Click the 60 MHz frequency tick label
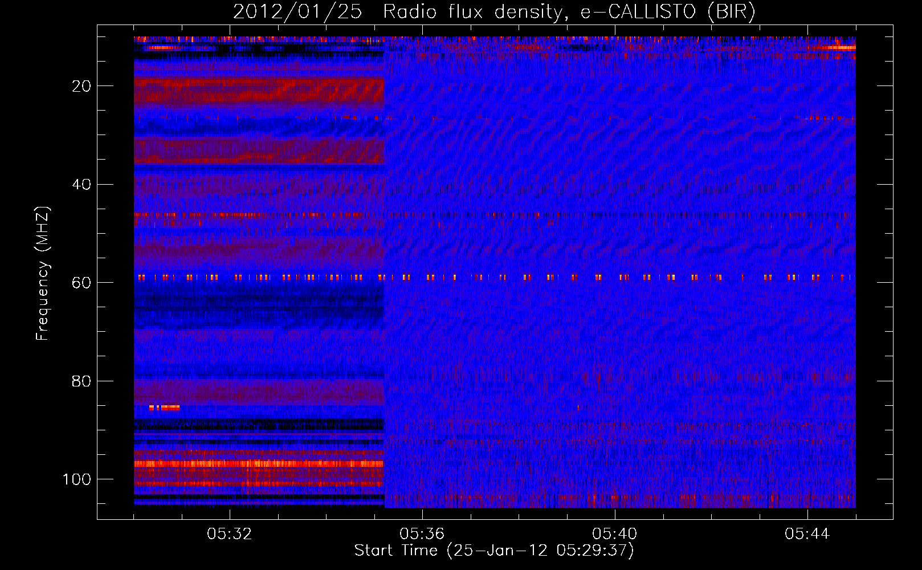Viewport: 922px width, 570px height. coord(82,283)
